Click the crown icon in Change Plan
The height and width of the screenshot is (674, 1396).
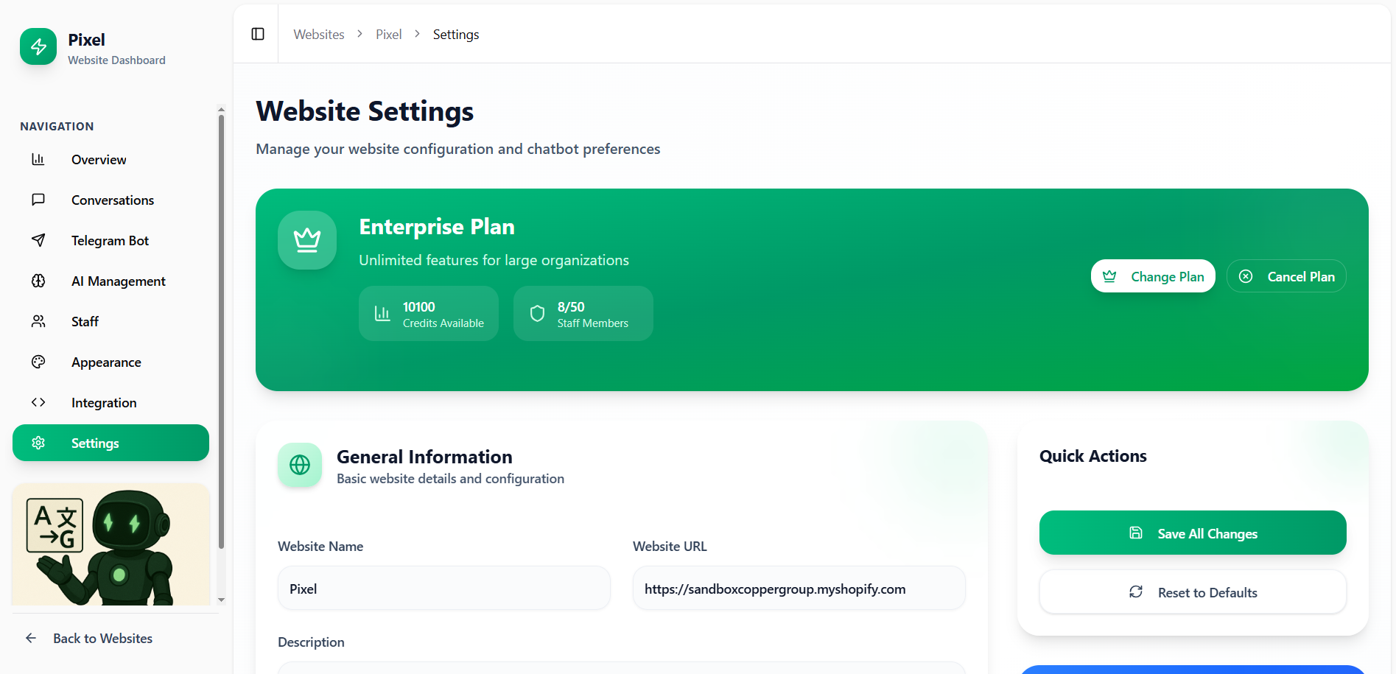[1109, 276]
